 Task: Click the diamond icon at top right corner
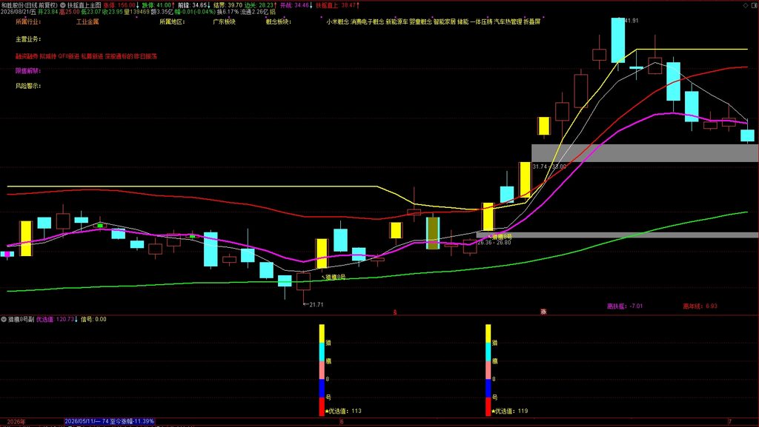coord(745,5)
